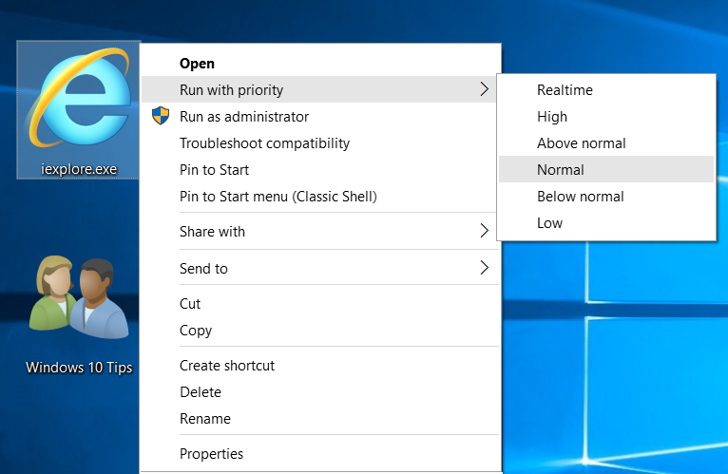Choose Cut from the context menu

point(320,304)
